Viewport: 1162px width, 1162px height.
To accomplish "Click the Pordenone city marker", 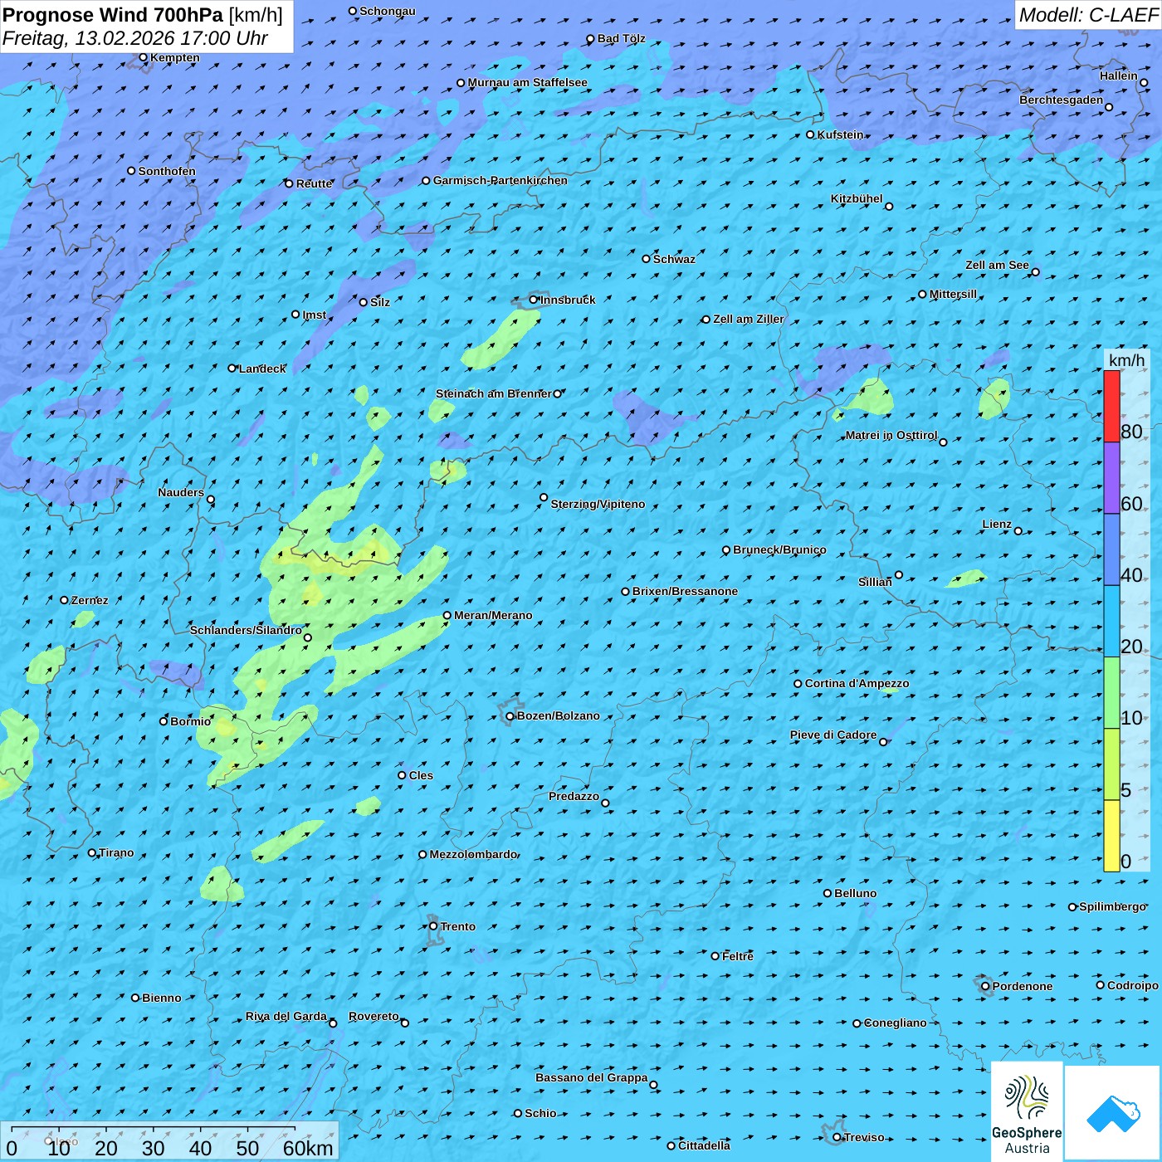I will tap(986, 986).
